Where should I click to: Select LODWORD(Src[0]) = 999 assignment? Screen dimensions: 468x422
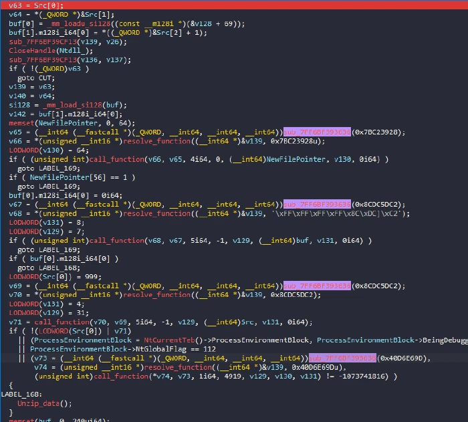pyautogui.click(x=55, y=277)
